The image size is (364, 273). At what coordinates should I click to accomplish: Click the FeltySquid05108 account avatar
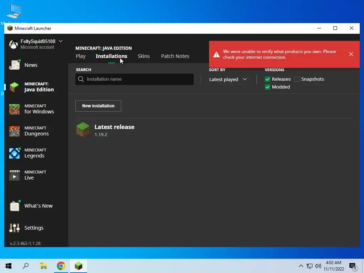pos(14,44)
